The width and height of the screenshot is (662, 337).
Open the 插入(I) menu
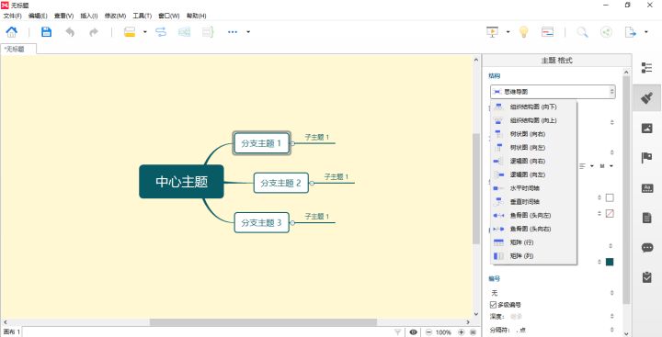[x=88, y=16]
